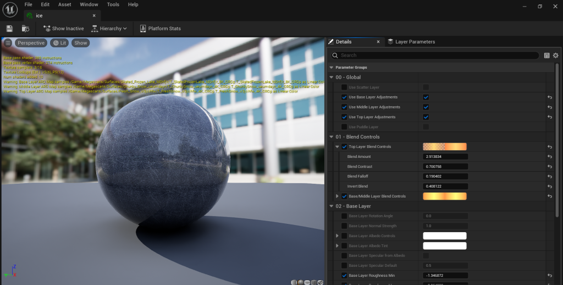Collapse the 00 - Global group
Viewport: 563px width, 285px height.
point(331,77)
